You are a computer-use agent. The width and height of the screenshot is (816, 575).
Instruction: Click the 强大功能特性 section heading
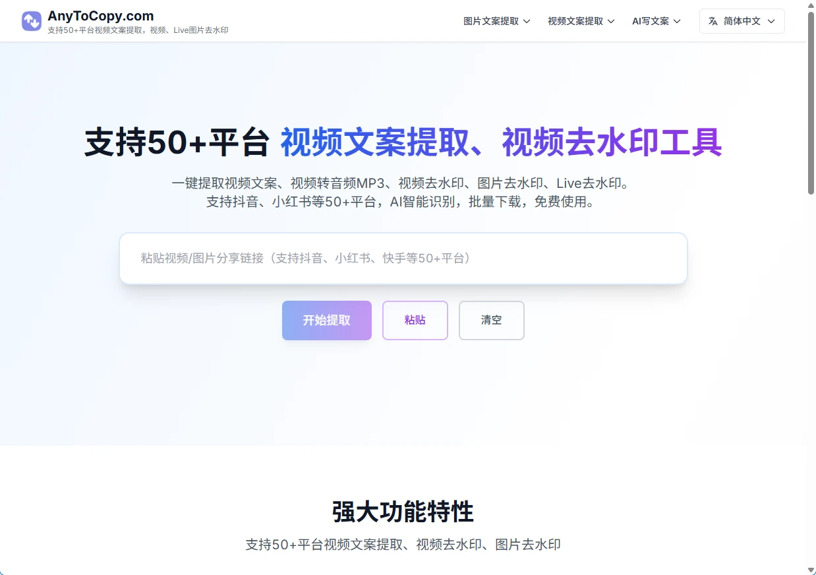click(403, 512)
